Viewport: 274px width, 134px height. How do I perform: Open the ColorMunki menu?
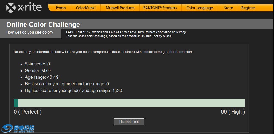click(86, 8)
